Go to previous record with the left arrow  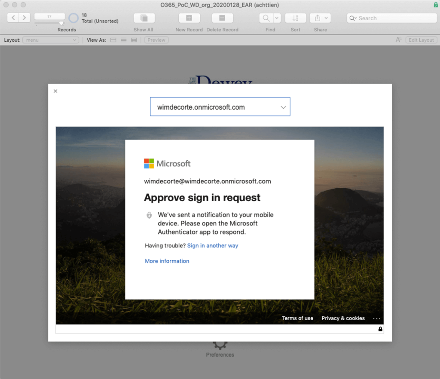coord(13,18)
